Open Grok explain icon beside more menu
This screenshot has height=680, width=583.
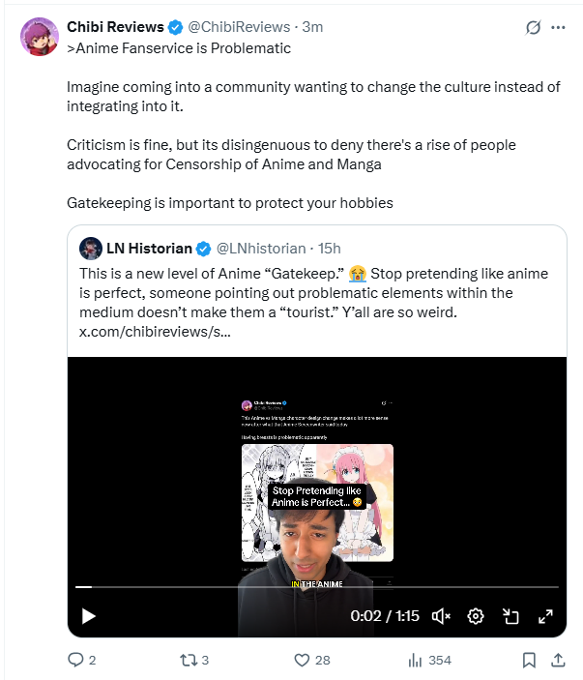point(533,27)
